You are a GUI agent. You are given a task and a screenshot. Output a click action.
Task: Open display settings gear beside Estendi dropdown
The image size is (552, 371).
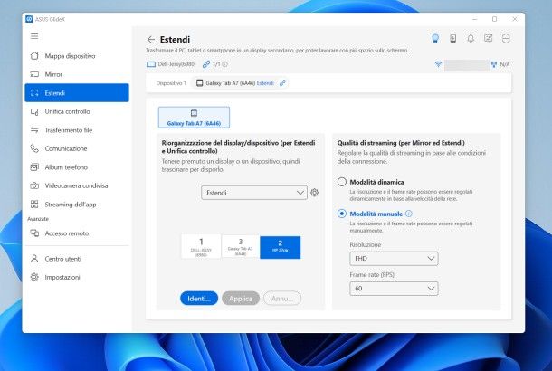(x=314, y=193)
